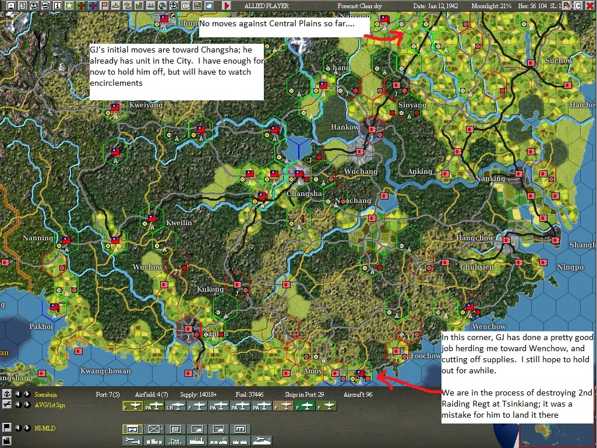Click the Chinese flag unit at Kweiyang
The height and width of the screenshot is (448, 597).
(x=115, y=108)
